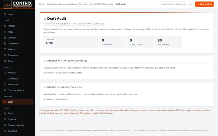Open Concept mapping tool

click(x=18, y=125)
